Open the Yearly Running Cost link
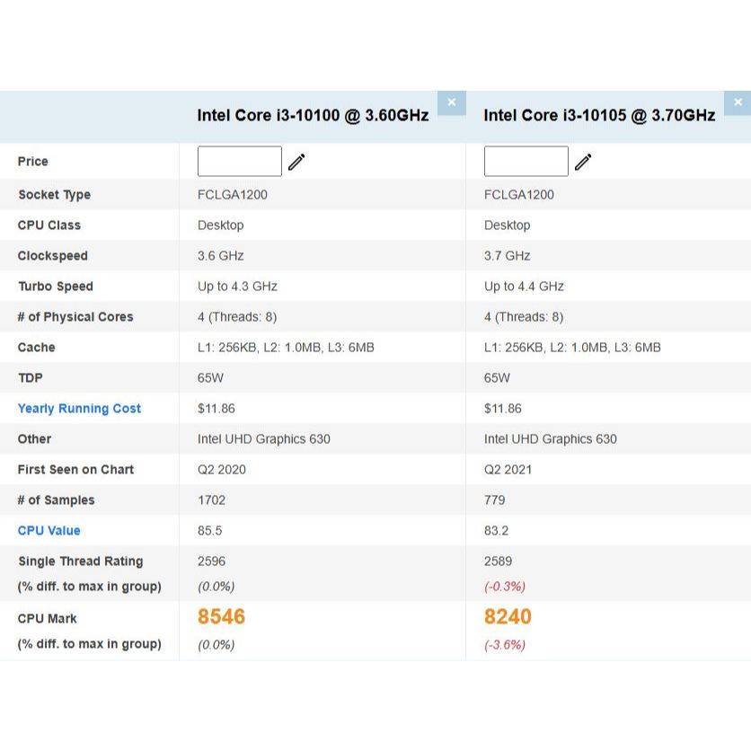 click(79, 409)
